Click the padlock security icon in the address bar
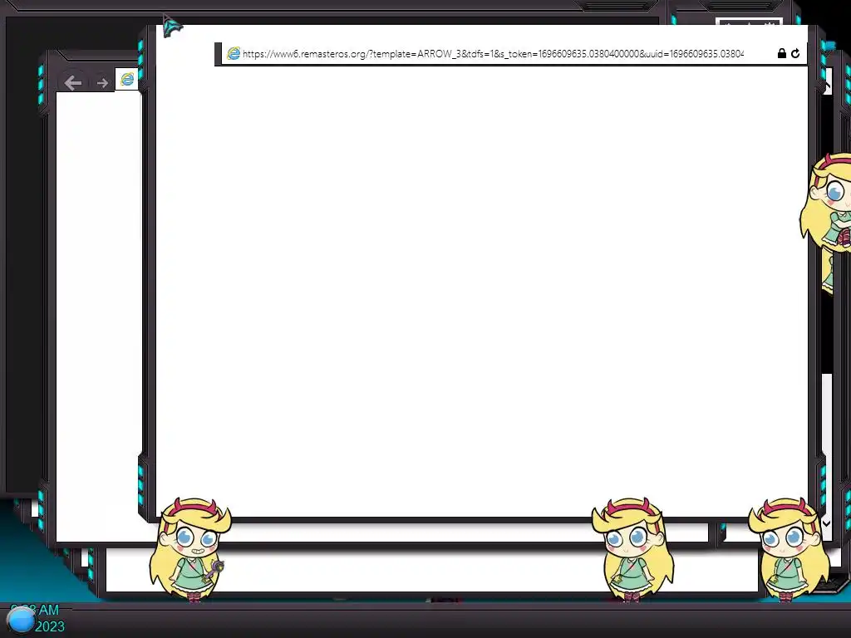The width and height of the screenshot is (851, 638). pyautogui.click(x=781, y=53)
